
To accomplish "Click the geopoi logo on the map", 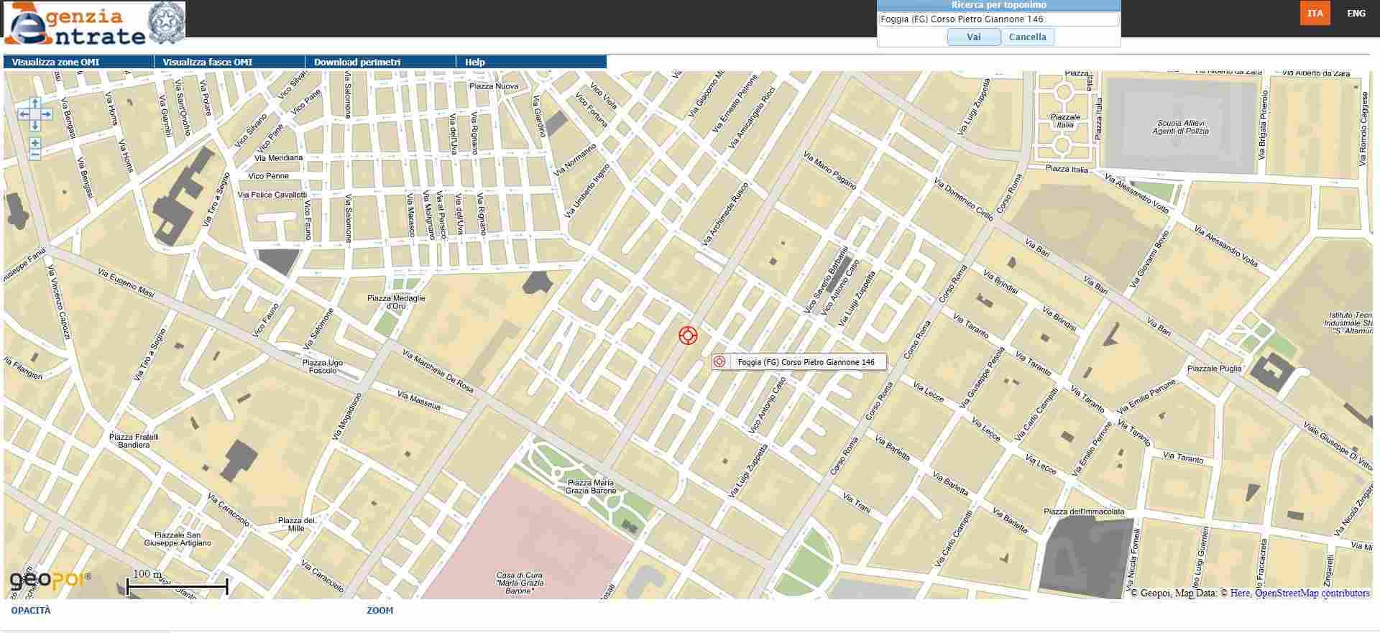I will (50, 579).
